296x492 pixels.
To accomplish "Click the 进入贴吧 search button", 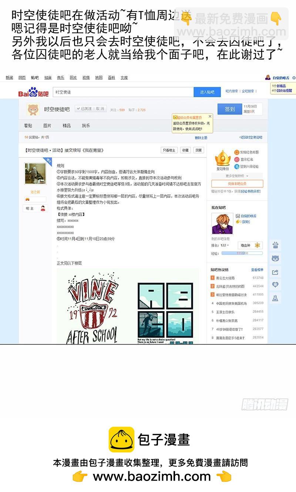I will pyautogui.click(x=207, y=92).
